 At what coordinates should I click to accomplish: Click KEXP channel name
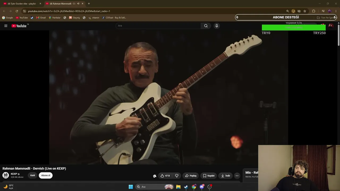pos(14,174)
